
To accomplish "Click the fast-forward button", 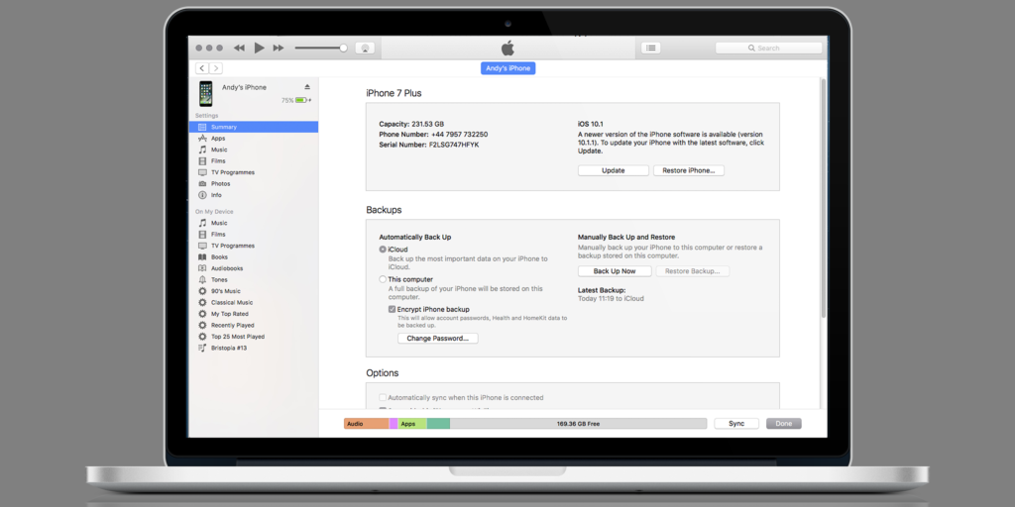I will pyautogui.click(x=279, y=48).
